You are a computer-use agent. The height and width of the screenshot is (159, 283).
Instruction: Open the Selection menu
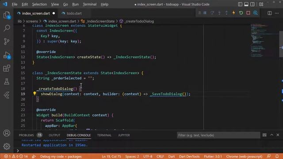click(x=39, y=4)
